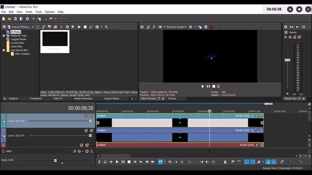This screenshot has height=175, width=312.
Task: Click the Master FX icon below Master label
Action: tap(286, 37)
